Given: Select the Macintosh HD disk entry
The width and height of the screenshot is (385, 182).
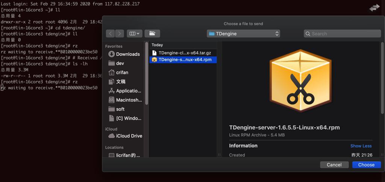Looking at the screenshot, I should (x=125, y=100).
